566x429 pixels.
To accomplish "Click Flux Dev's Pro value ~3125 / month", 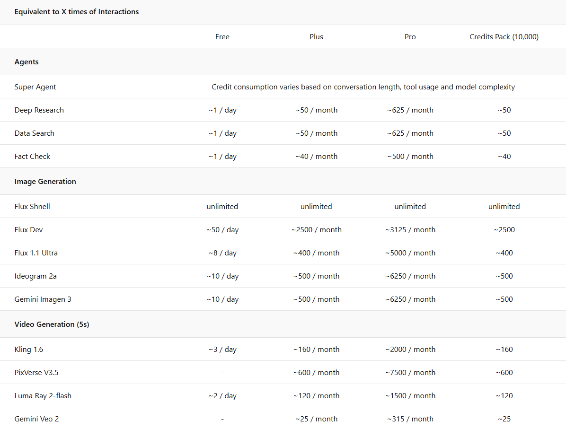I will tap(410, 230).
